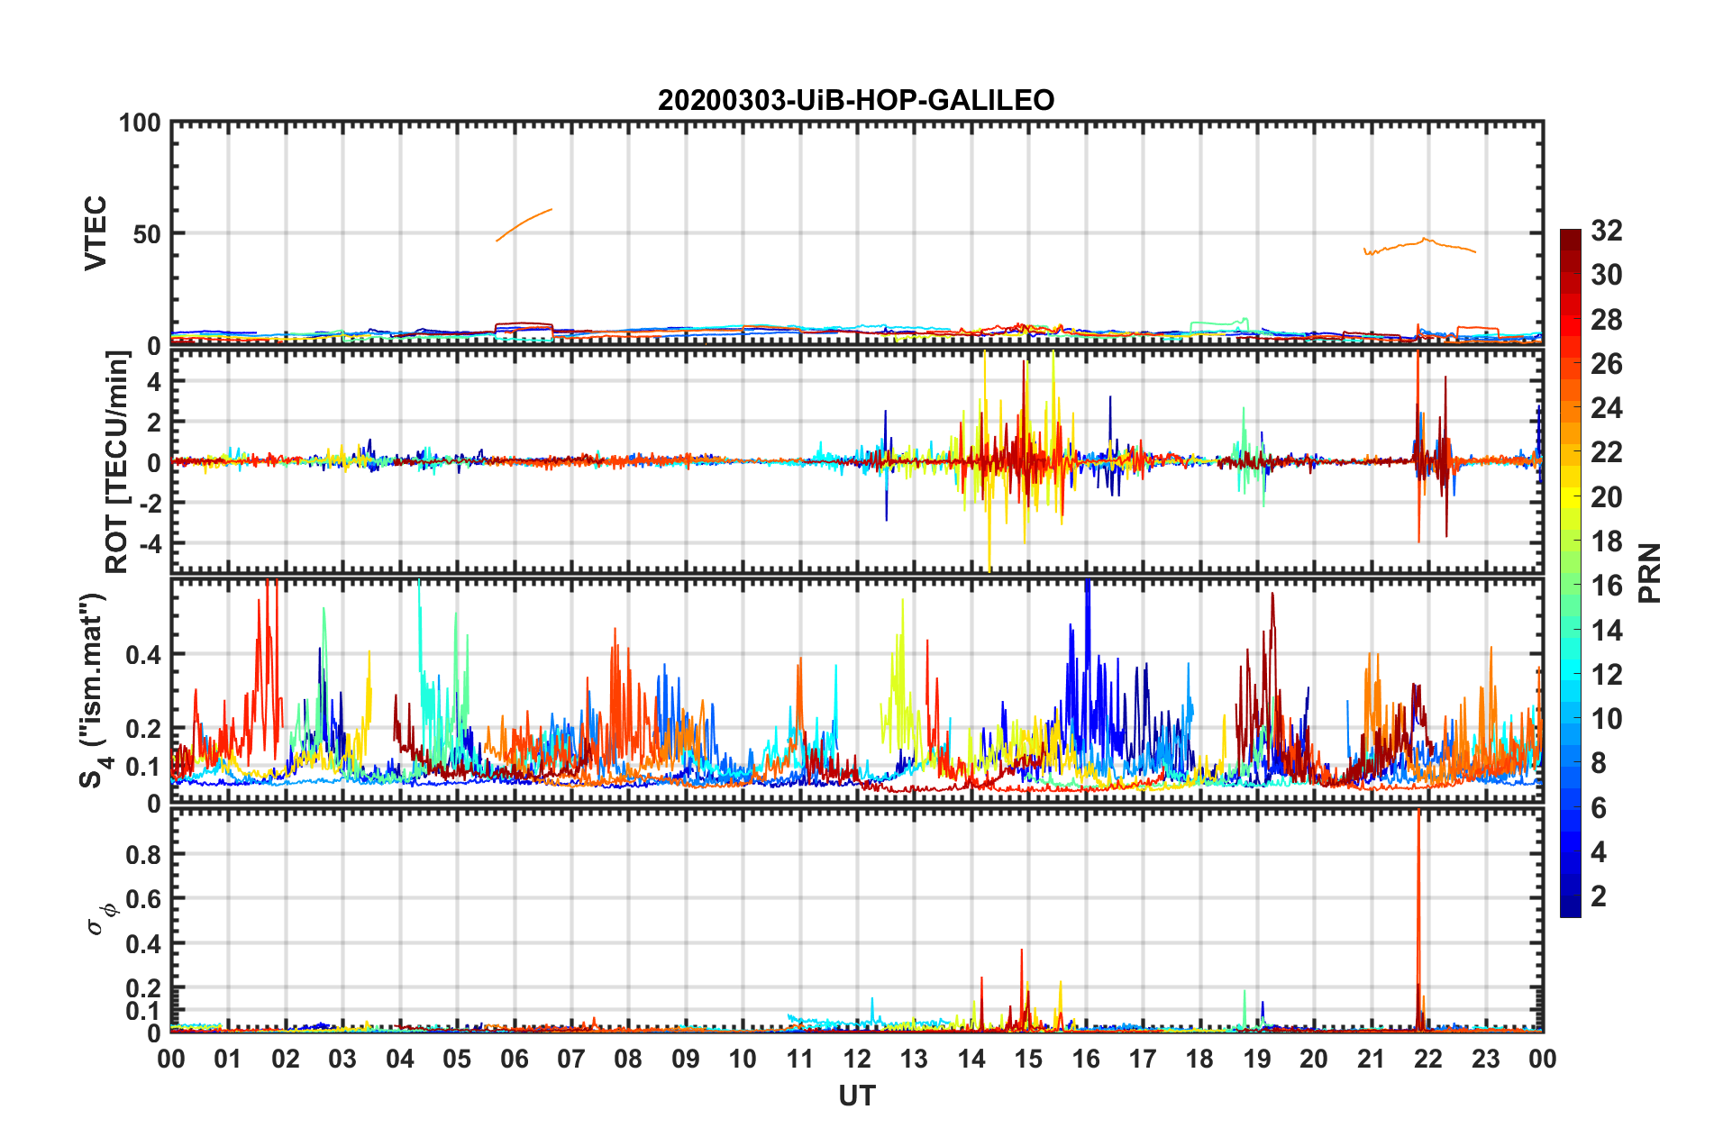Click the green colorbar region near PRN 16
This screenshot has height=1146, width=1714.
pyautogui.click(x=1571, y=586)
